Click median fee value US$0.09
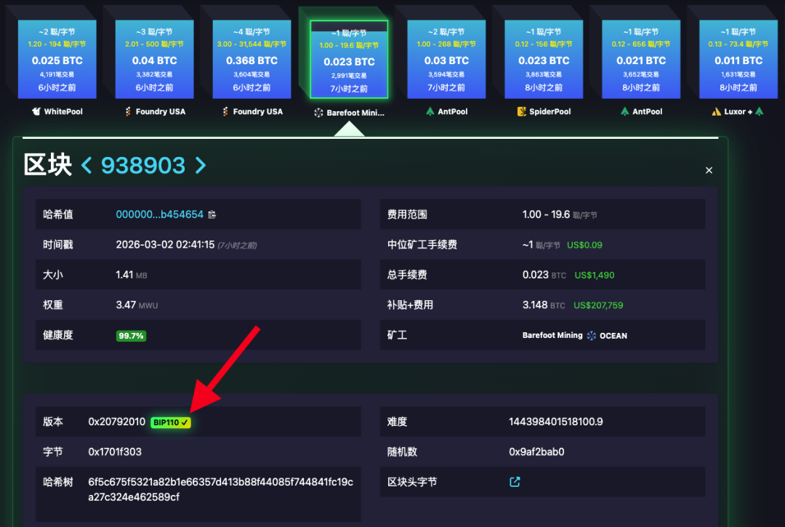Viewport: 785px width, 527px height. 584,245
